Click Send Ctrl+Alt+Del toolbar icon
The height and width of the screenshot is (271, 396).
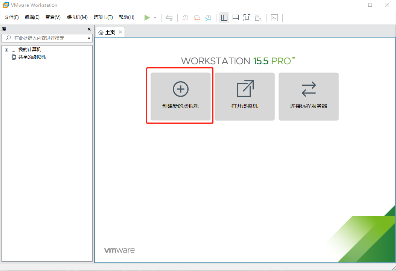pos(169,18)
